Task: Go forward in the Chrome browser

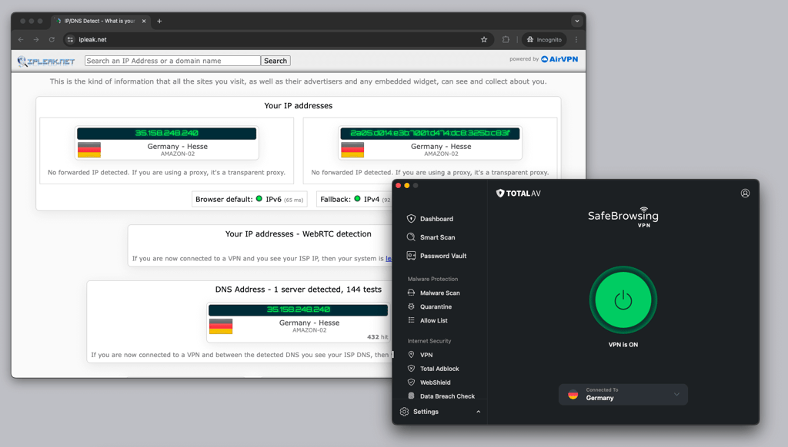Action: [36, 40]
